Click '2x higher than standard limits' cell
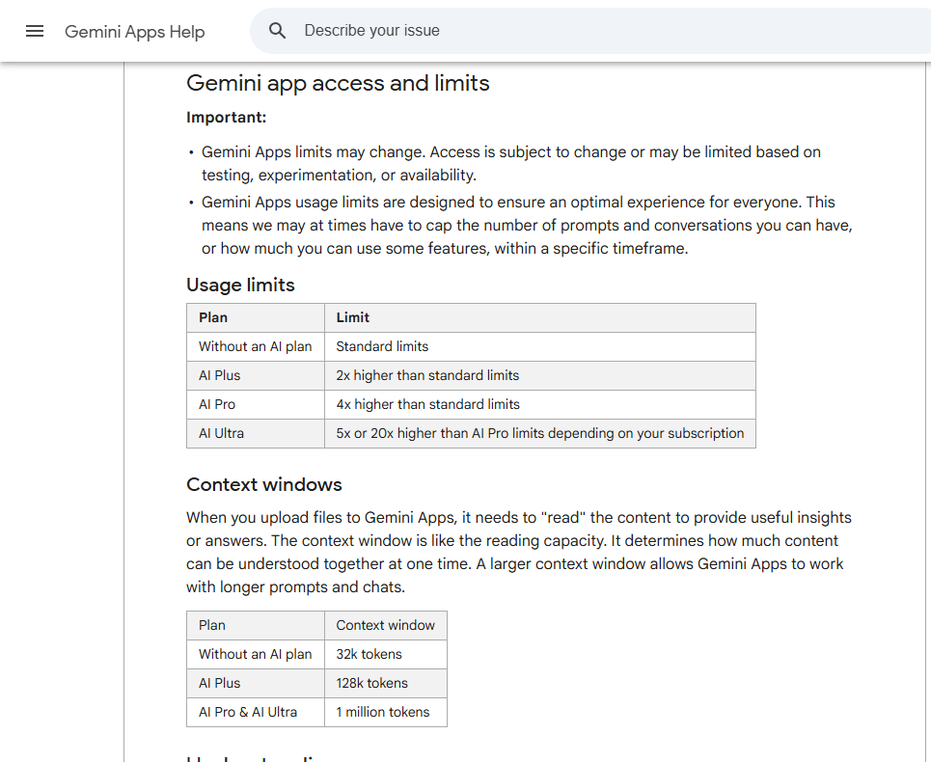The width and height of the screenshot is (931, 762). pyautogui.click(x=540, y=375)
